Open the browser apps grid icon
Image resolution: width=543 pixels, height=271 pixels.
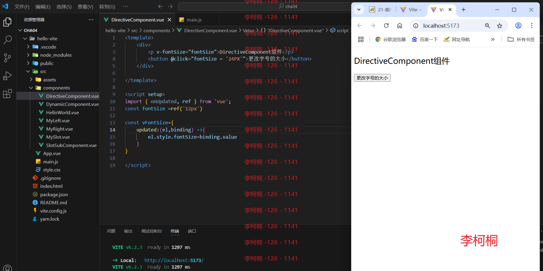click(x=361, y=39)
